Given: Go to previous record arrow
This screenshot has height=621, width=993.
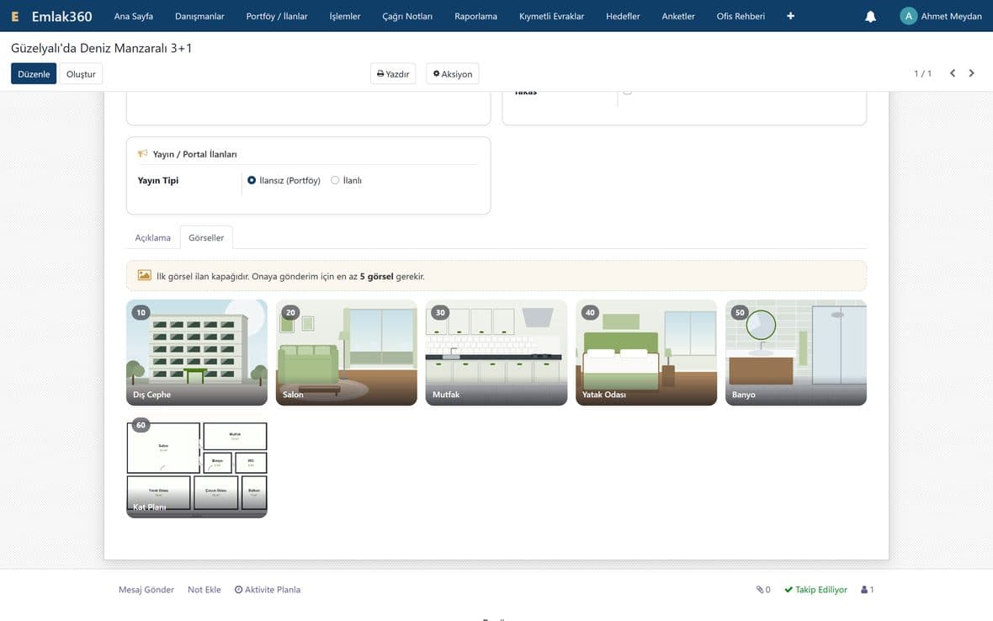Looking at the screenshot, I should (x=953, y=73).
